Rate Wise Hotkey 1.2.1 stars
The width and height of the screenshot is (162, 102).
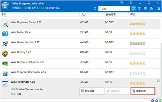point(137,53)
